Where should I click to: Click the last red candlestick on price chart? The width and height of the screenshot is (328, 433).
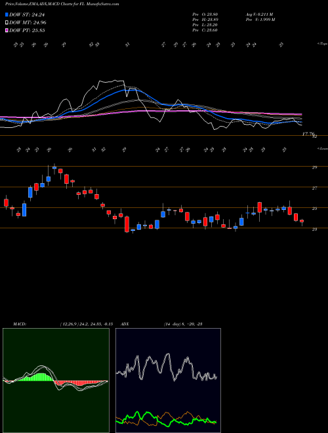point(302,221)
